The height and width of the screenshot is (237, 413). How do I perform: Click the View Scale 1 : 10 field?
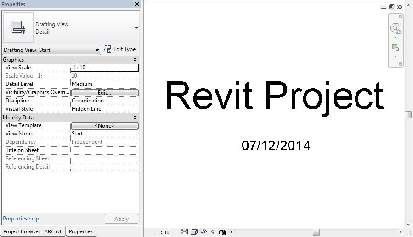(105, 68)
